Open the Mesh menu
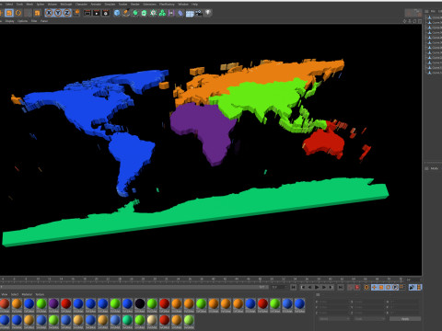The image size is (442, 331). [29, 5]
